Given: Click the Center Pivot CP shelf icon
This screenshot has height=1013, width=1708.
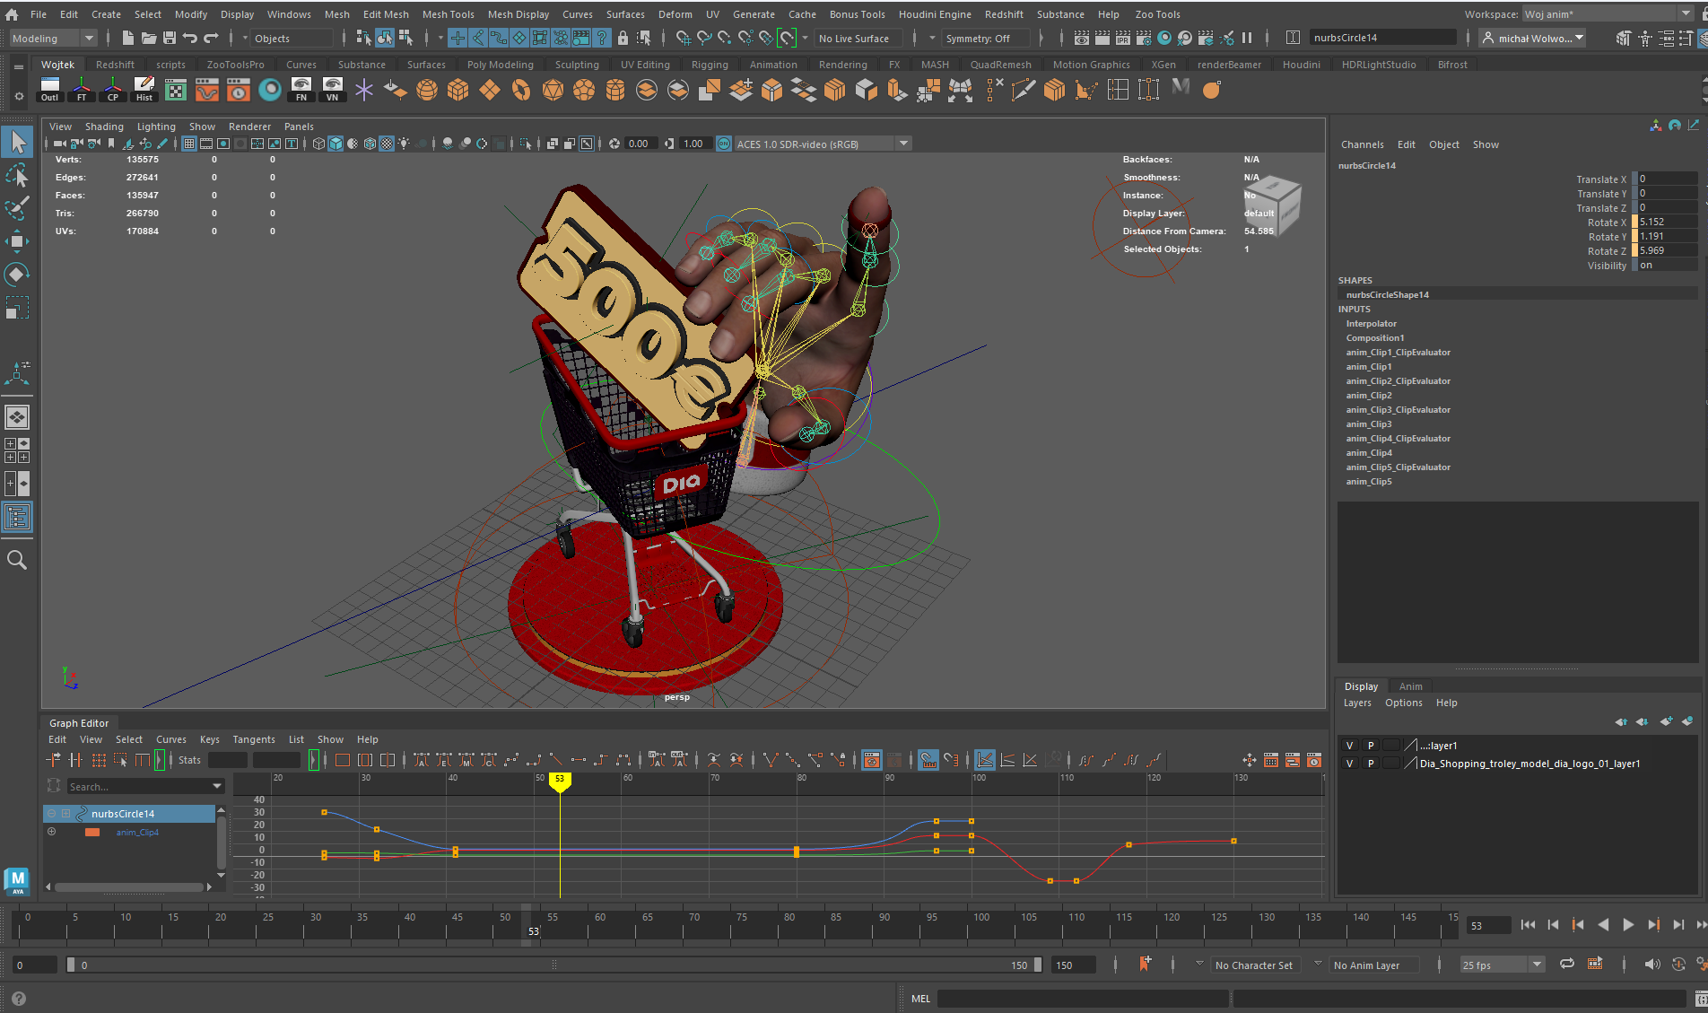Looking at the screenshot, I should [x=113, y=89].
